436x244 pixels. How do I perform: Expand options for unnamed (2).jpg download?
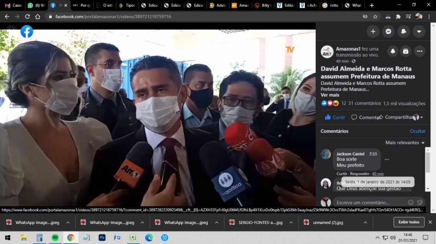tap(365, 222)
